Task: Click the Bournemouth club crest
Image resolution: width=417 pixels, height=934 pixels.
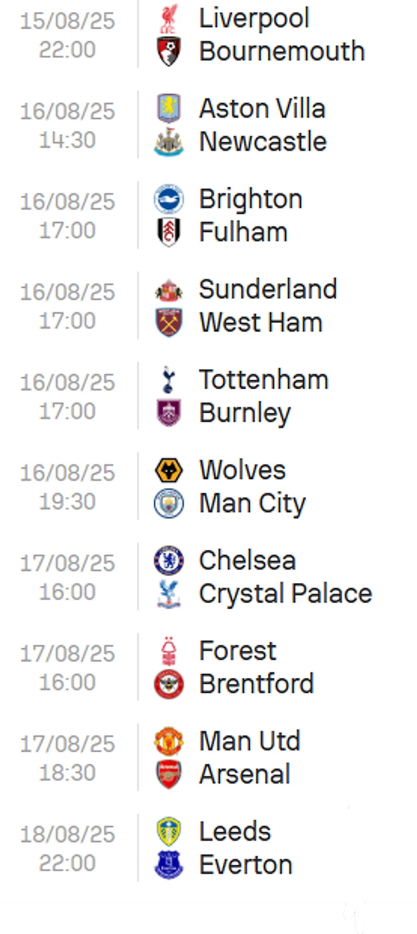Action: [169, 51]
